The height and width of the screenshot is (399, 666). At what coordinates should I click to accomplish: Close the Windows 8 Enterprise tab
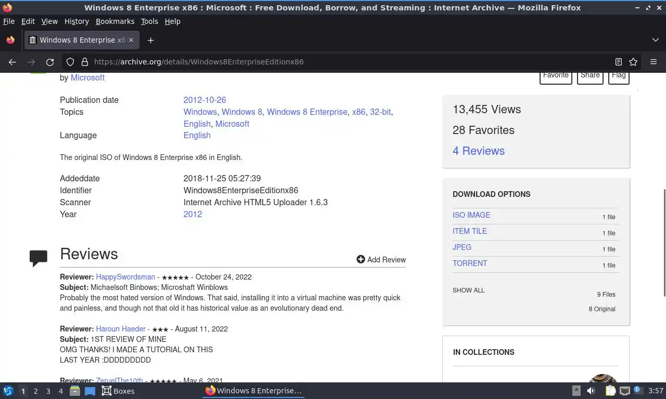(x=131, y=40)
